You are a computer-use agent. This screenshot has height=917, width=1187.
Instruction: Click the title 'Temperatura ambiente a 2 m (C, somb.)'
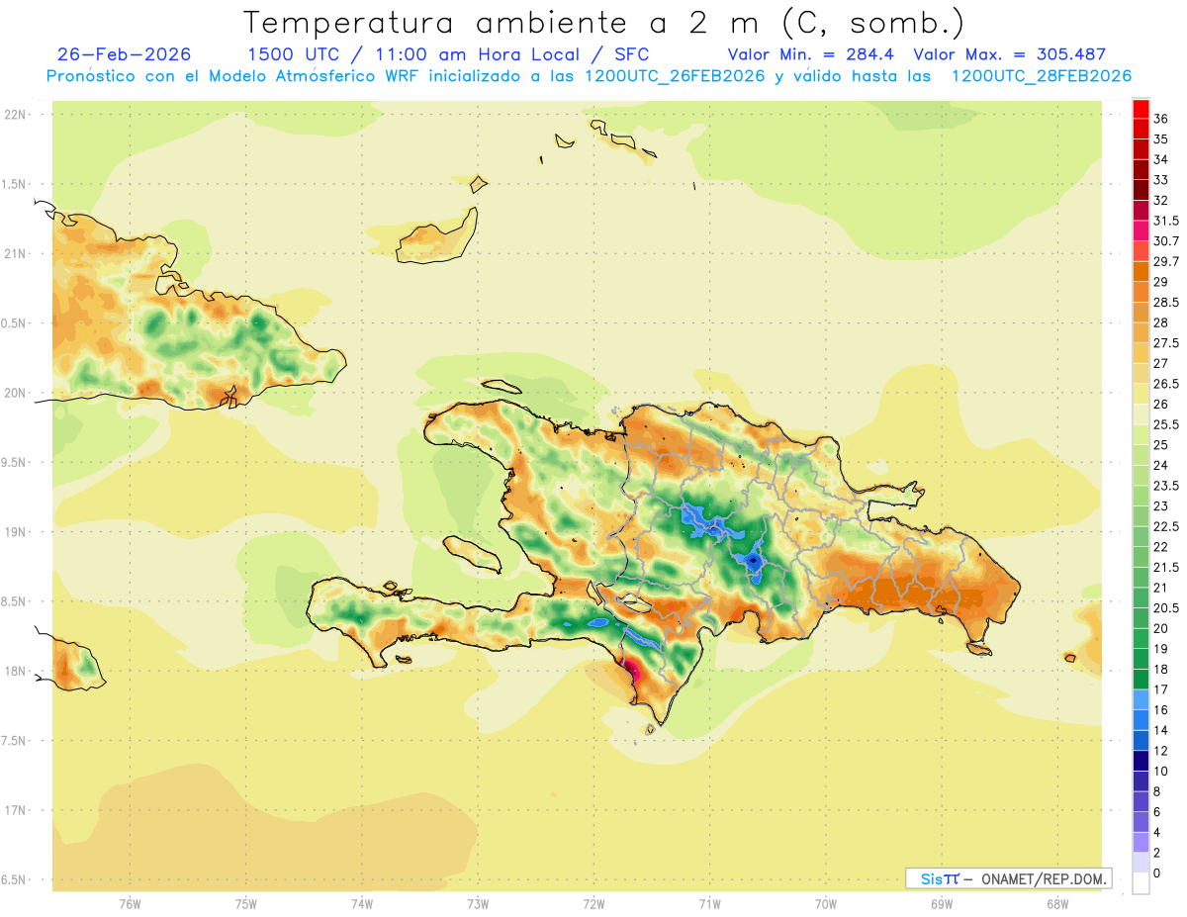603,23
